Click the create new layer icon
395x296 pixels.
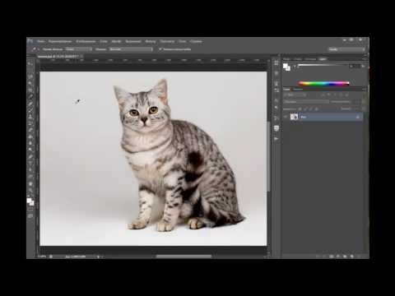[352, 257]
